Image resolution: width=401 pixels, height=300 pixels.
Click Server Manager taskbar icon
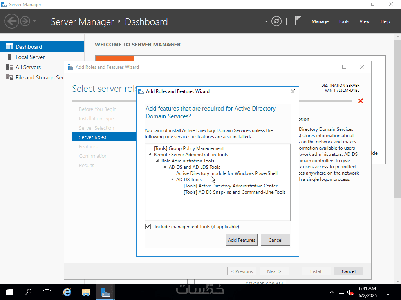pyautogui.click(x=105, y=292)
